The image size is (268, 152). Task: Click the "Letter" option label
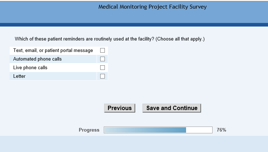pyautogui.click(x=19, y=76)
